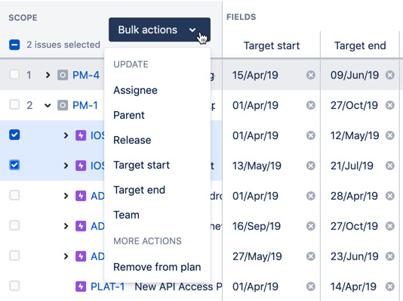Clear target end date 09/Jun/19
Screen dimensions: 403x301
(x=390, y=75)
